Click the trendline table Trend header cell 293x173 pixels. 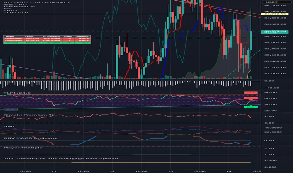coord(10,36)
